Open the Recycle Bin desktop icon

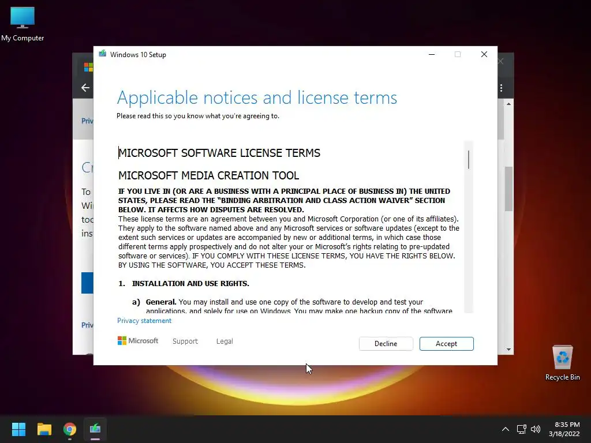click(x=562, y=363)
